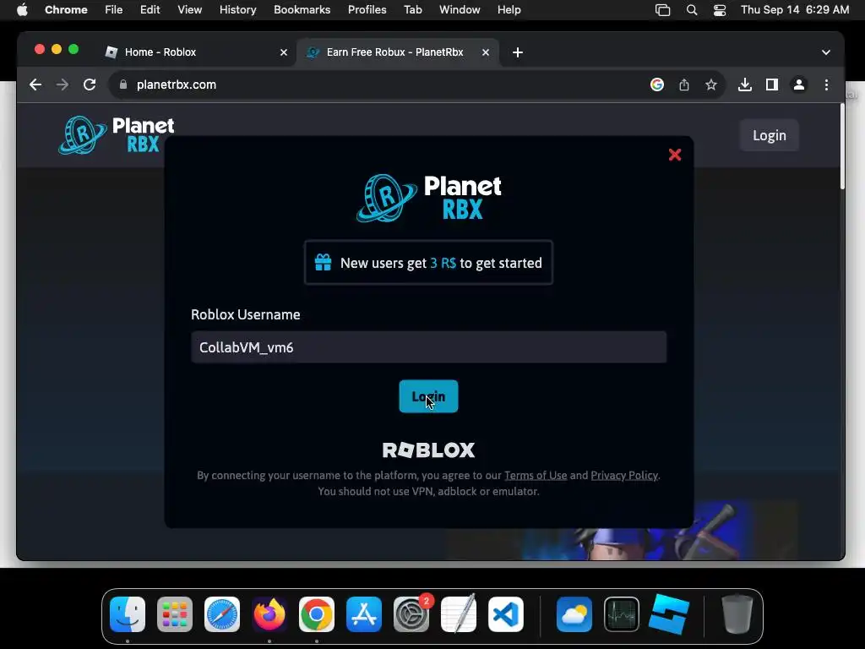Click the PlanetRBX logo in page header
Screen dimensions: 865x649
click(x=117, y=134)
